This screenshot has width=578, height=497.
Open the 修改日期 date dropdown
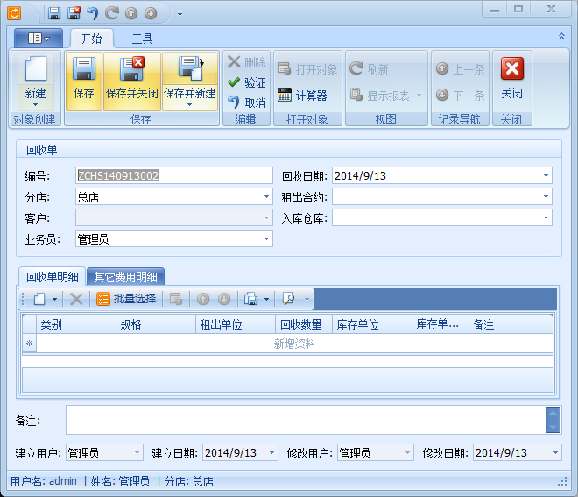tap(555, 452)
